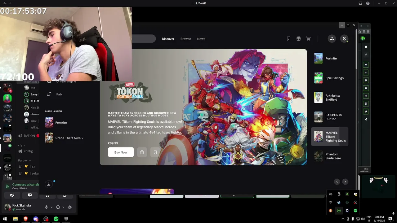Viewport: 397px width, 223px height.
Task: Click user Samy in Discord voice channel
Action: point(31,94)
